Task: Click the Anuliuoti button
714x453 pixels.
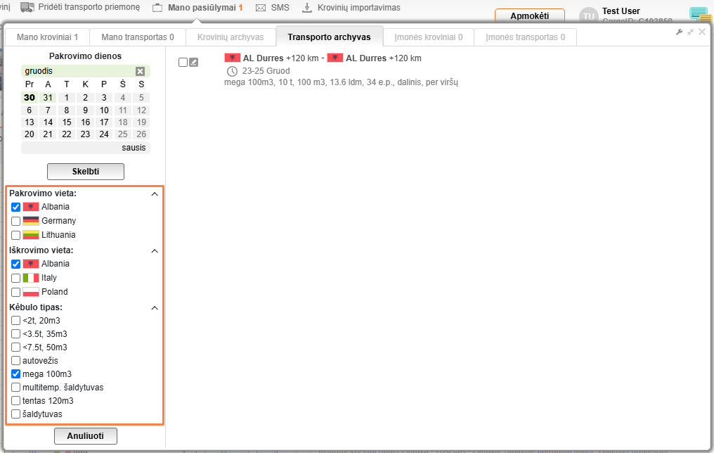Action: (x=85, y=436)
